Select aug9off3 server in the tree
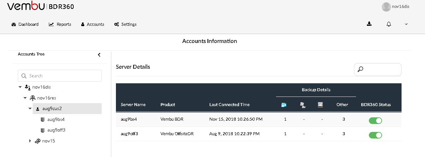Image resolution: width=425 pixels, height=157 pixels. point(56,130)
